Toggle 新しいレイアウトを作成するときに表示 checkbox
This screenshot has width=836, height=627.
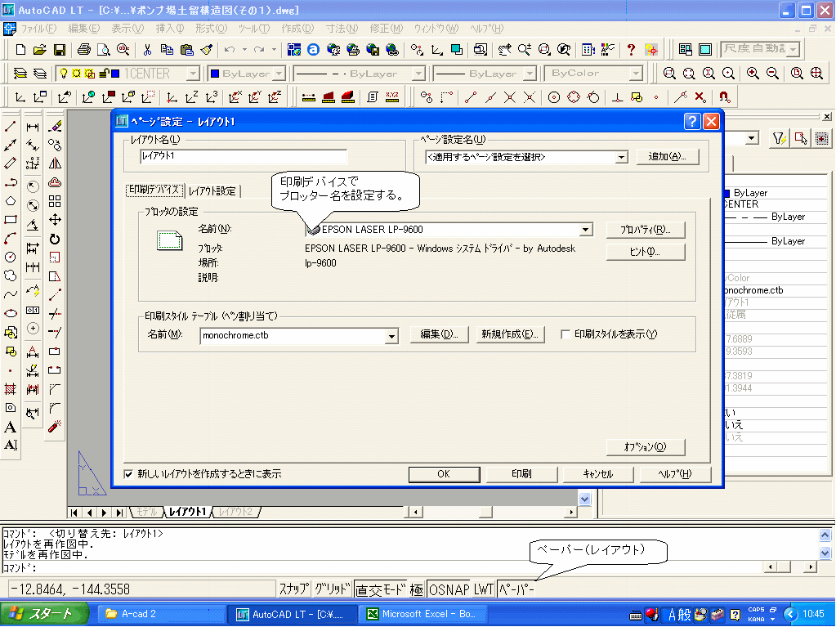coord(128,474)
